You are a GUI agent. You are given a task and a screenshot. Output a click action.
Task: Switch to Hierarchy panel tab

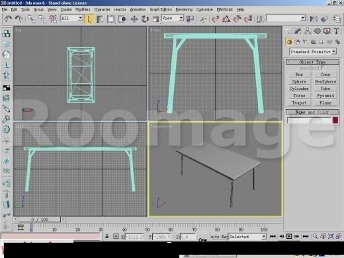307,31
